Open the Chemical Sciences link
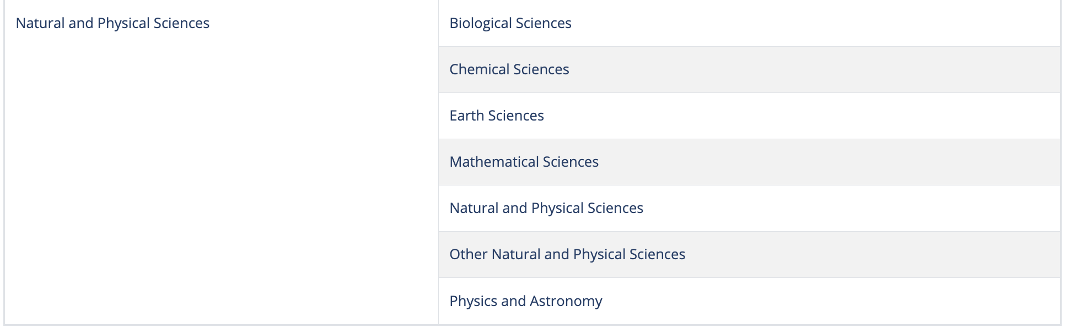Image resolution: width=1065 pixels, height=328 pixels. pos(509,69)
